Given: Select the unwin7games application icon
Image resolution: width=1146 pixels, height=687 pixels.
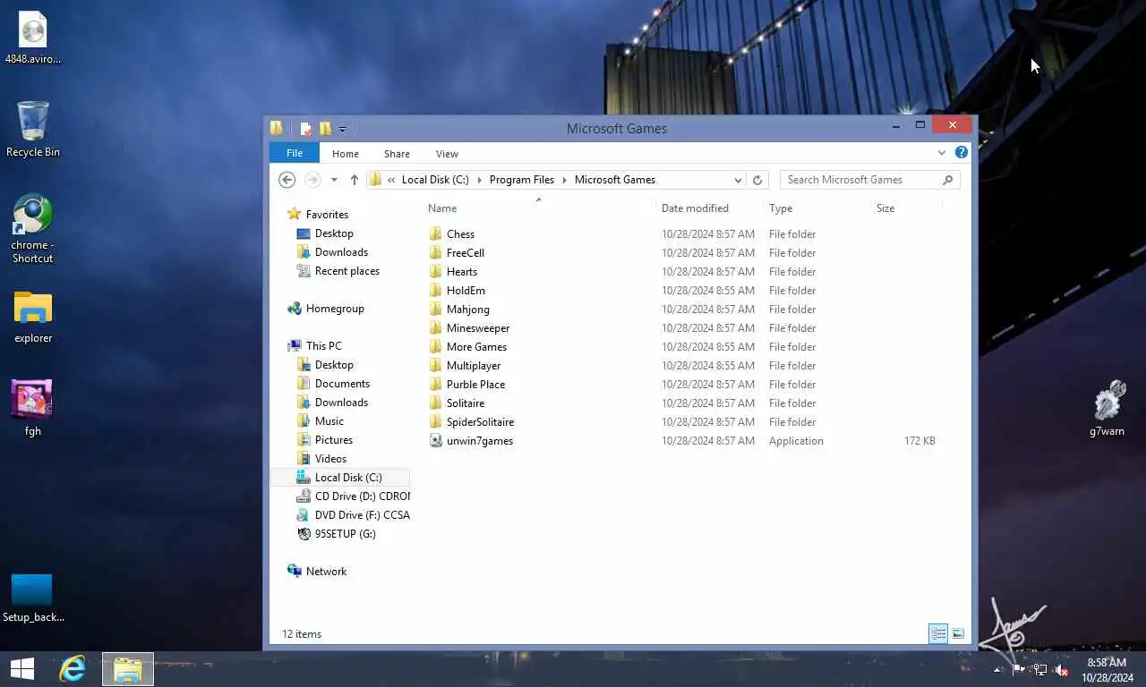Looking at the screenshot, I should [x=436, y=441].
